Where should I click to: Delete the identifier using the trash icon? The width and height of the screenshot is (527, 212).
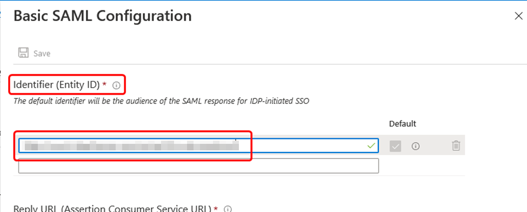click(x=456, y=145)
